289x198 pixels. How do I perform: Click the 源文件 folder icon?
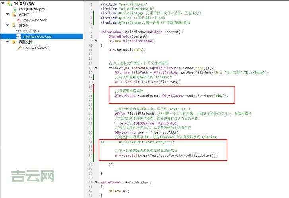pyautogui.click(x=14, y=25)
